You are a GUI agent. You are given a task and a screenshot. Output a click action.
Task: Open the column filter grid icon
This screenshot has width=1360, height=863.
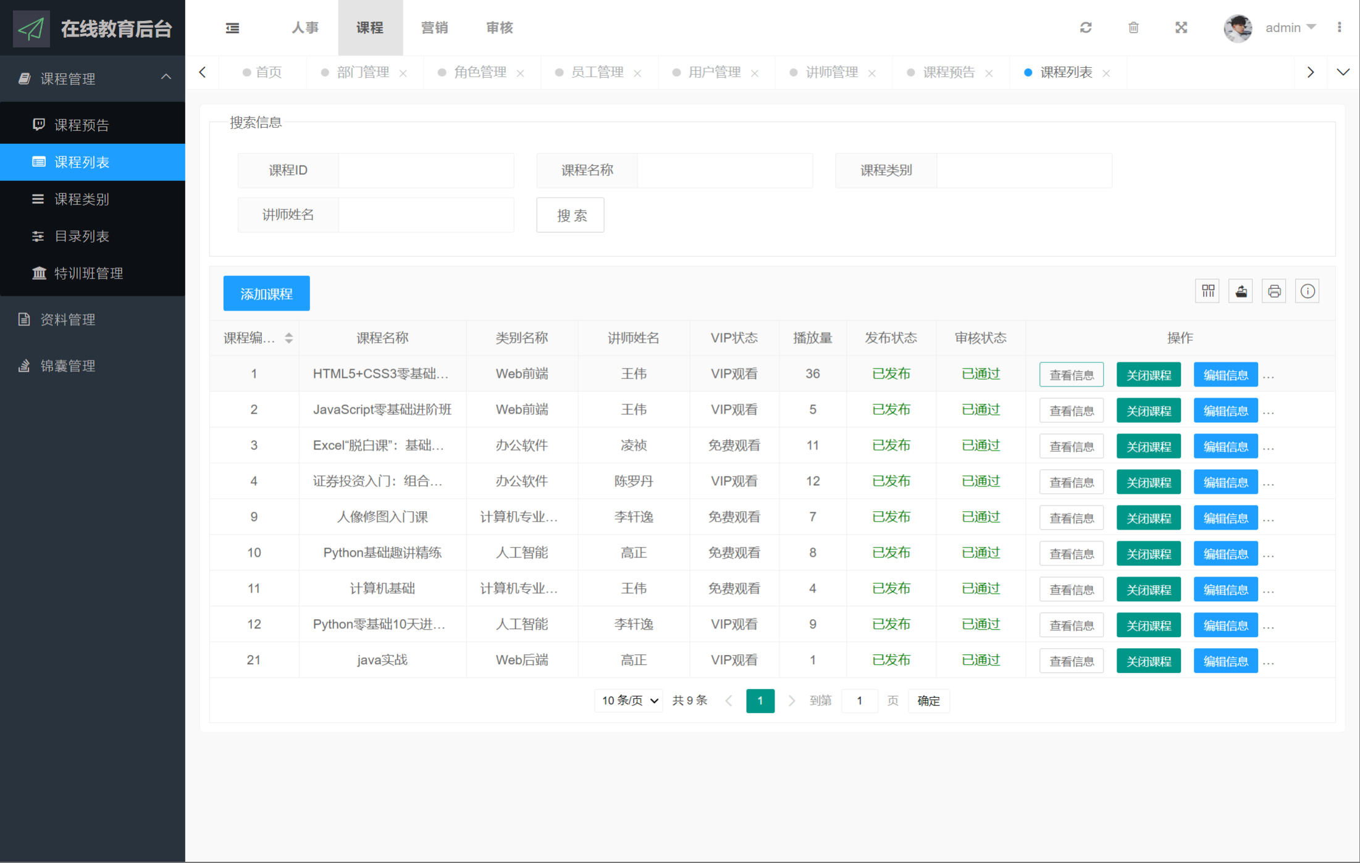click(x=1207, y=291)
